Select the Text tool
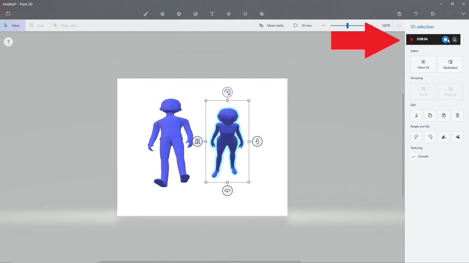This screenshot has width=469, height=263. [x=212, y=14]
